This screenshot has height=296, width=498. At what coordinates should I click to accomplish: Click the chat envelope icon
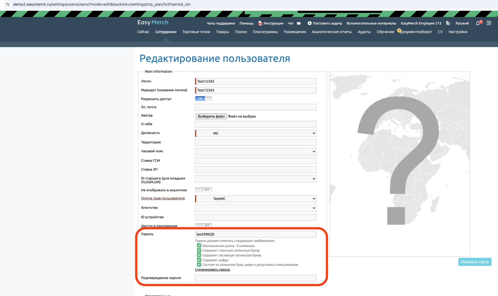click(x=299, y=23)
